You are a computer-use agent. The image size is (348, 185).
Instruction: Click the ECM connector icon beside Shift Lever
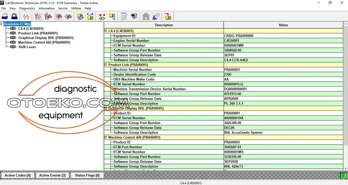13,47
